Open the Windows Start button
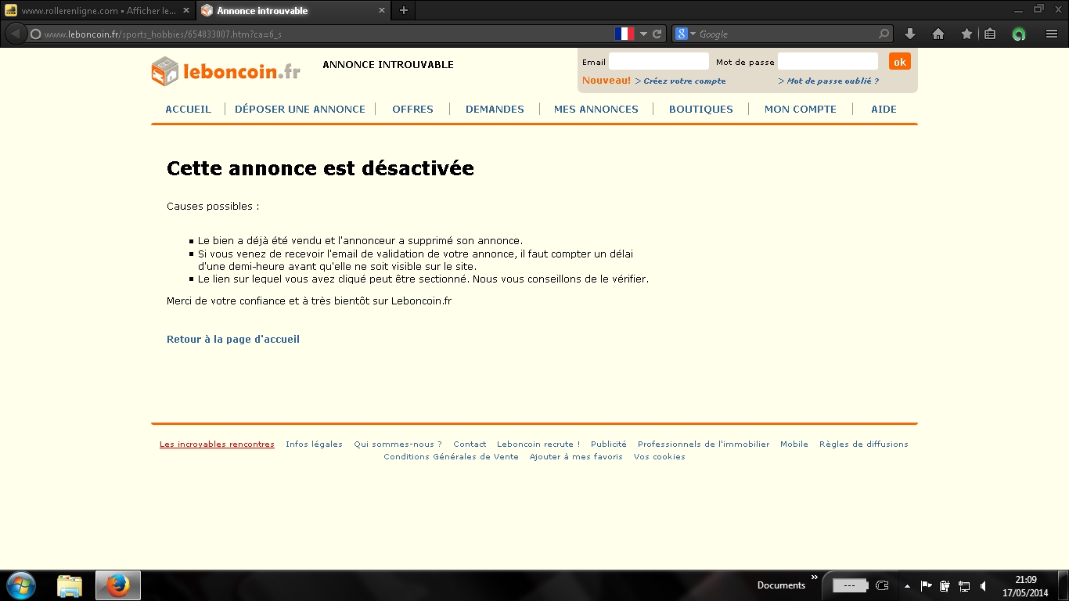Screen dimensions: 1069x601 coord(20,585)
